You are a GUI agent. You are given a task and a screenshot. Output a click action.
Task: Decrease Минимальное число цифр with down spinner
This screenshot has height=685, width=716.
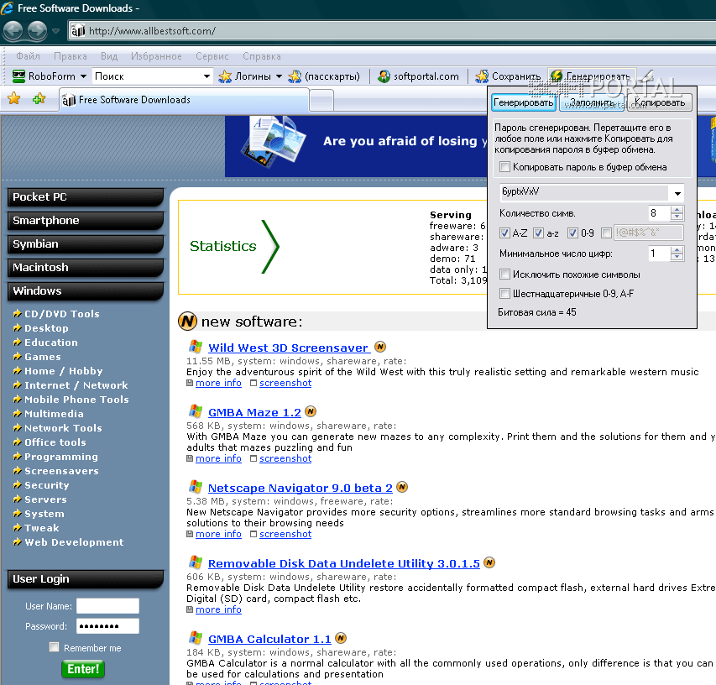pos(677,257)
